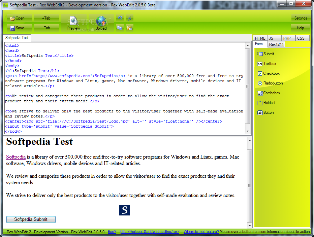
Task: Click the Cut scissors icon
Action: (x=130, y=18)
